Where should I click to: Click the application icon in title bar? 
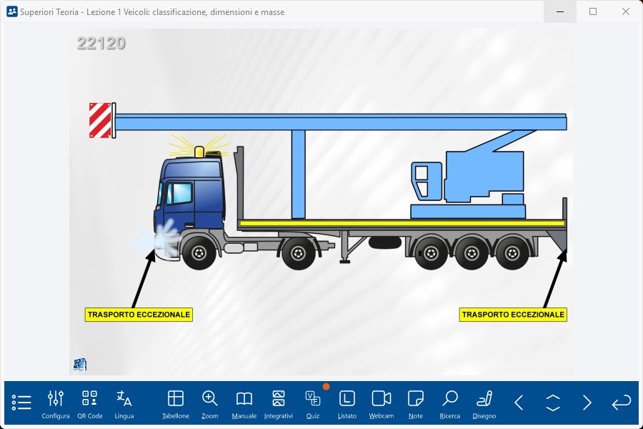(11, 11)
